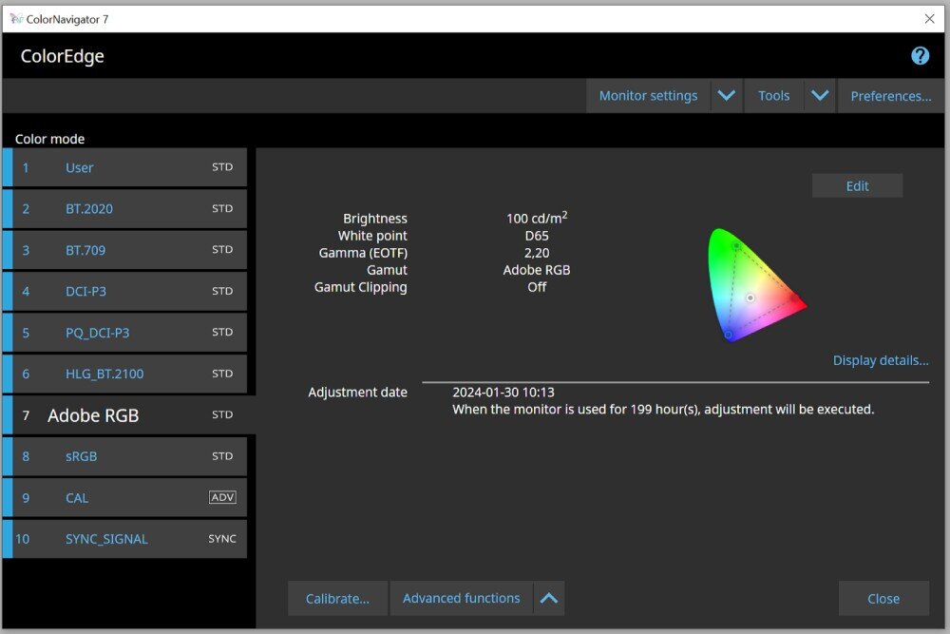Open Monitor settings
This screenshot has height=634, width=950.
coord(648,96)
